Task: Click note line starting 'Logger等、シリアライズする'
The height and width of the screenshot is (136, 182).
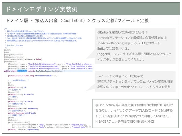Action: 134,54
